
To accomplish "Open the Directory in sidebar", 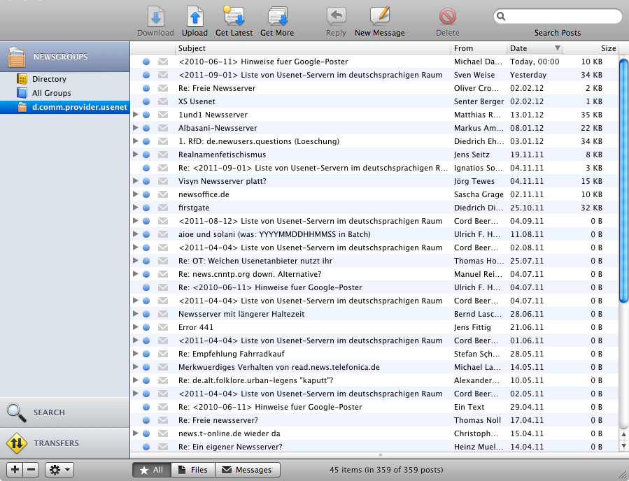I will coord(49,79).
